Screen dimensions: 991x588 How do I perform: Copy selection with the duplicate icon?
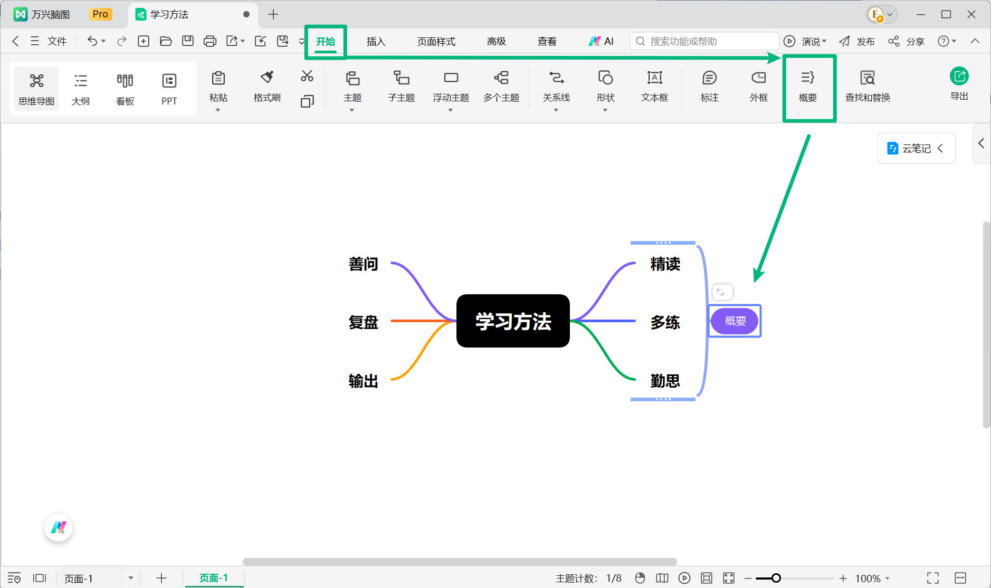[x=307, y=101]
